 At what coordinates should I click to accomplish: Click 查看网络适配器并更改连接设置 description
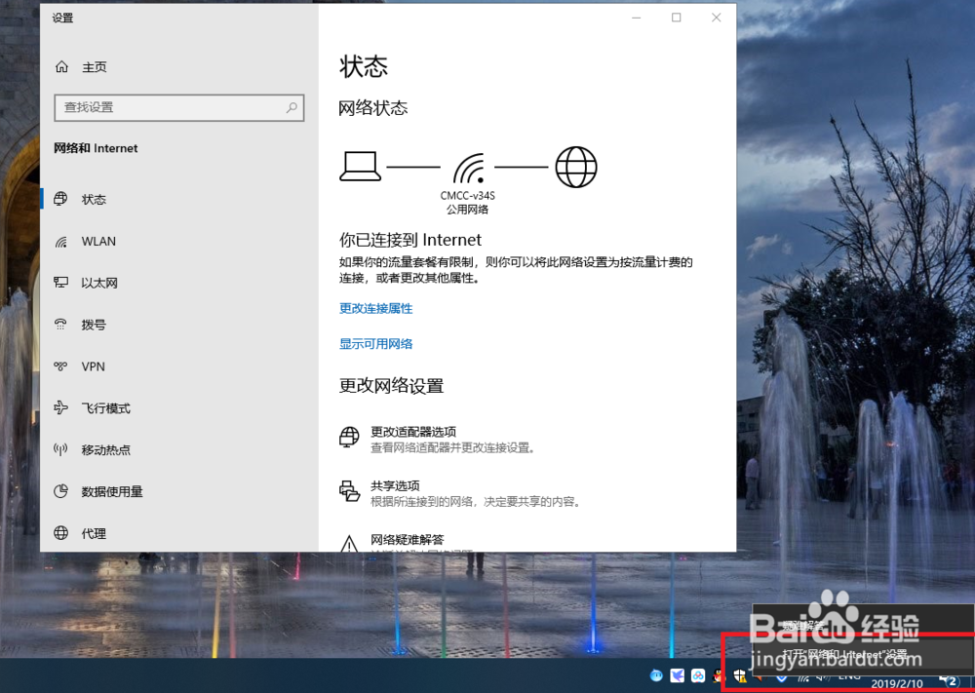(x=453, y=447)
